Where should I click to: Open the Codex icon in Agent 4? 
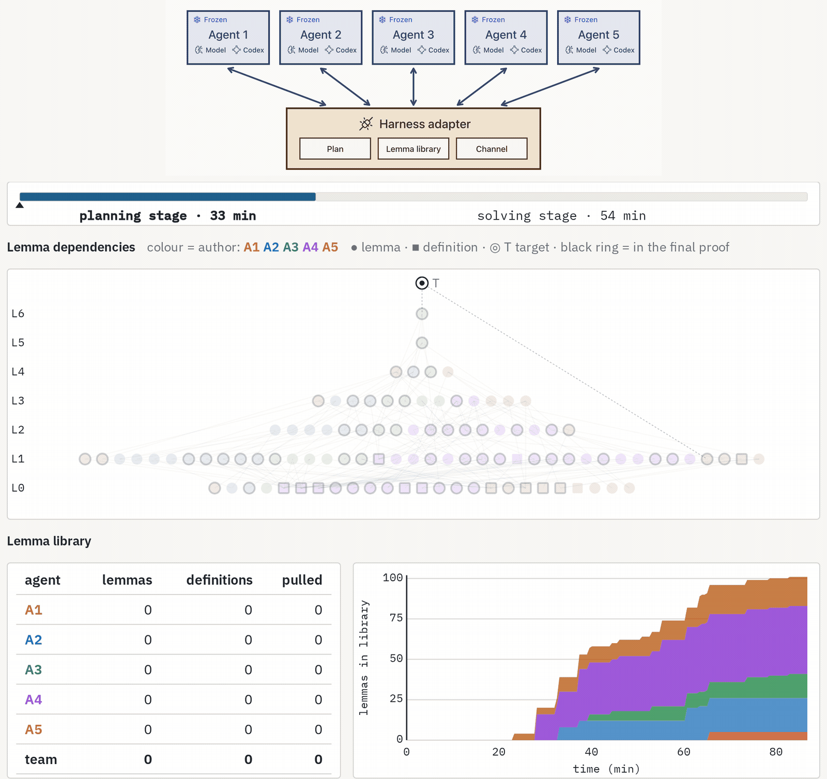coord(514,50)
